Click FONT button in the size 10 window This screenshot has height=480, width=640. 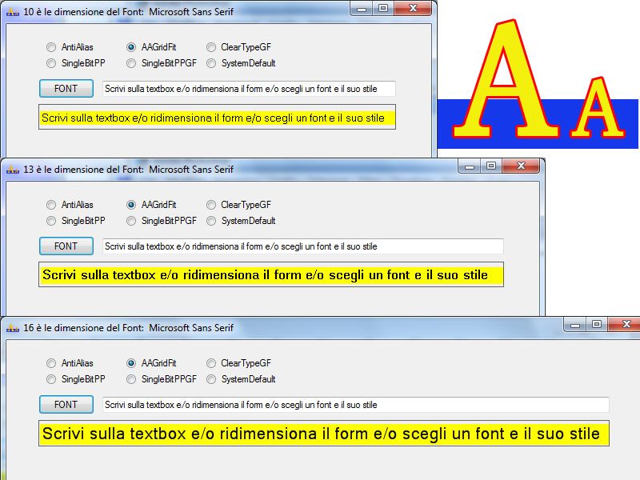[66, 89]
